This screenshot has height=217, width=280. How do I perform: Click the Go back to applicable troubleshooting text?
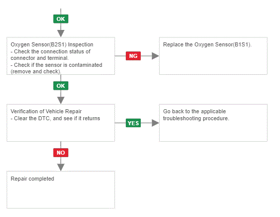click(196, 115)
